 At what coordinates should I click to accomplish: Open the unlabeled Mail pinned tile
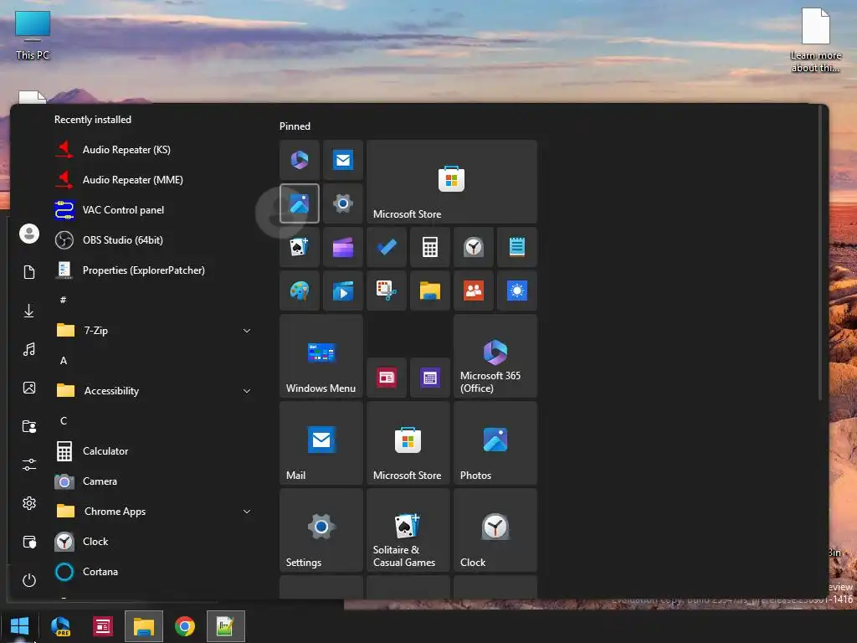tap(342, 160)
